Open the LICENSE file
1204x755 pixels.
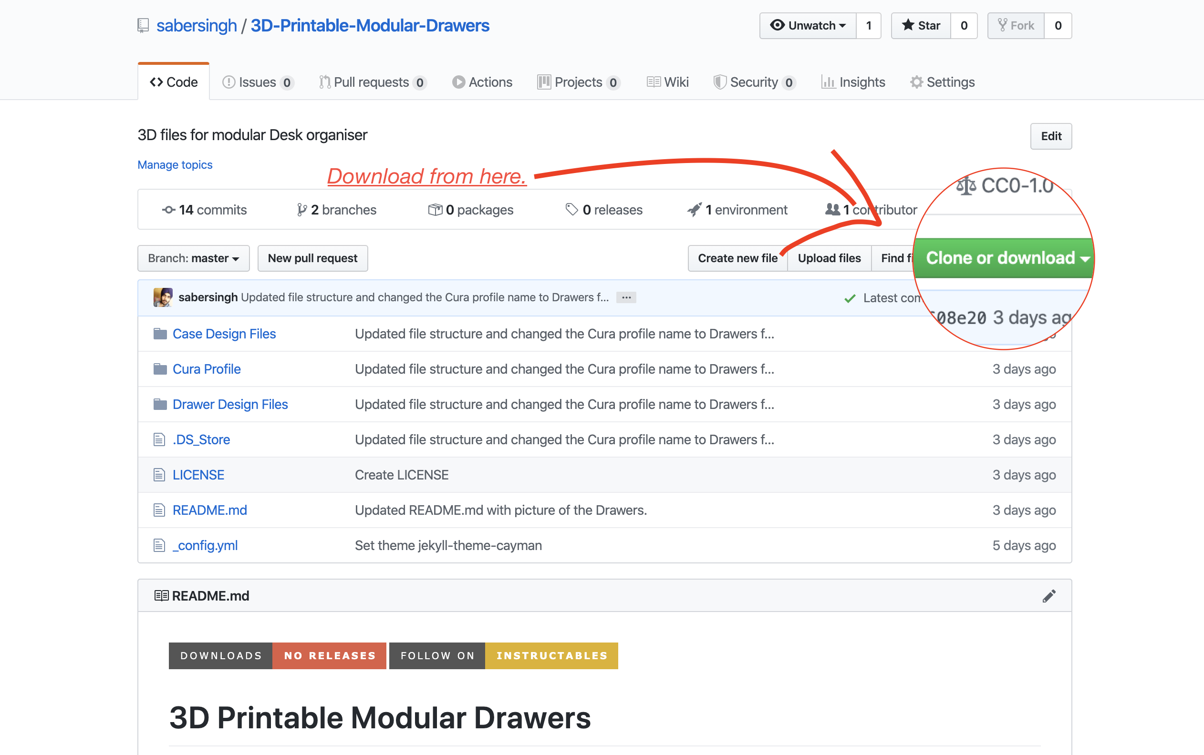[198, 475]
